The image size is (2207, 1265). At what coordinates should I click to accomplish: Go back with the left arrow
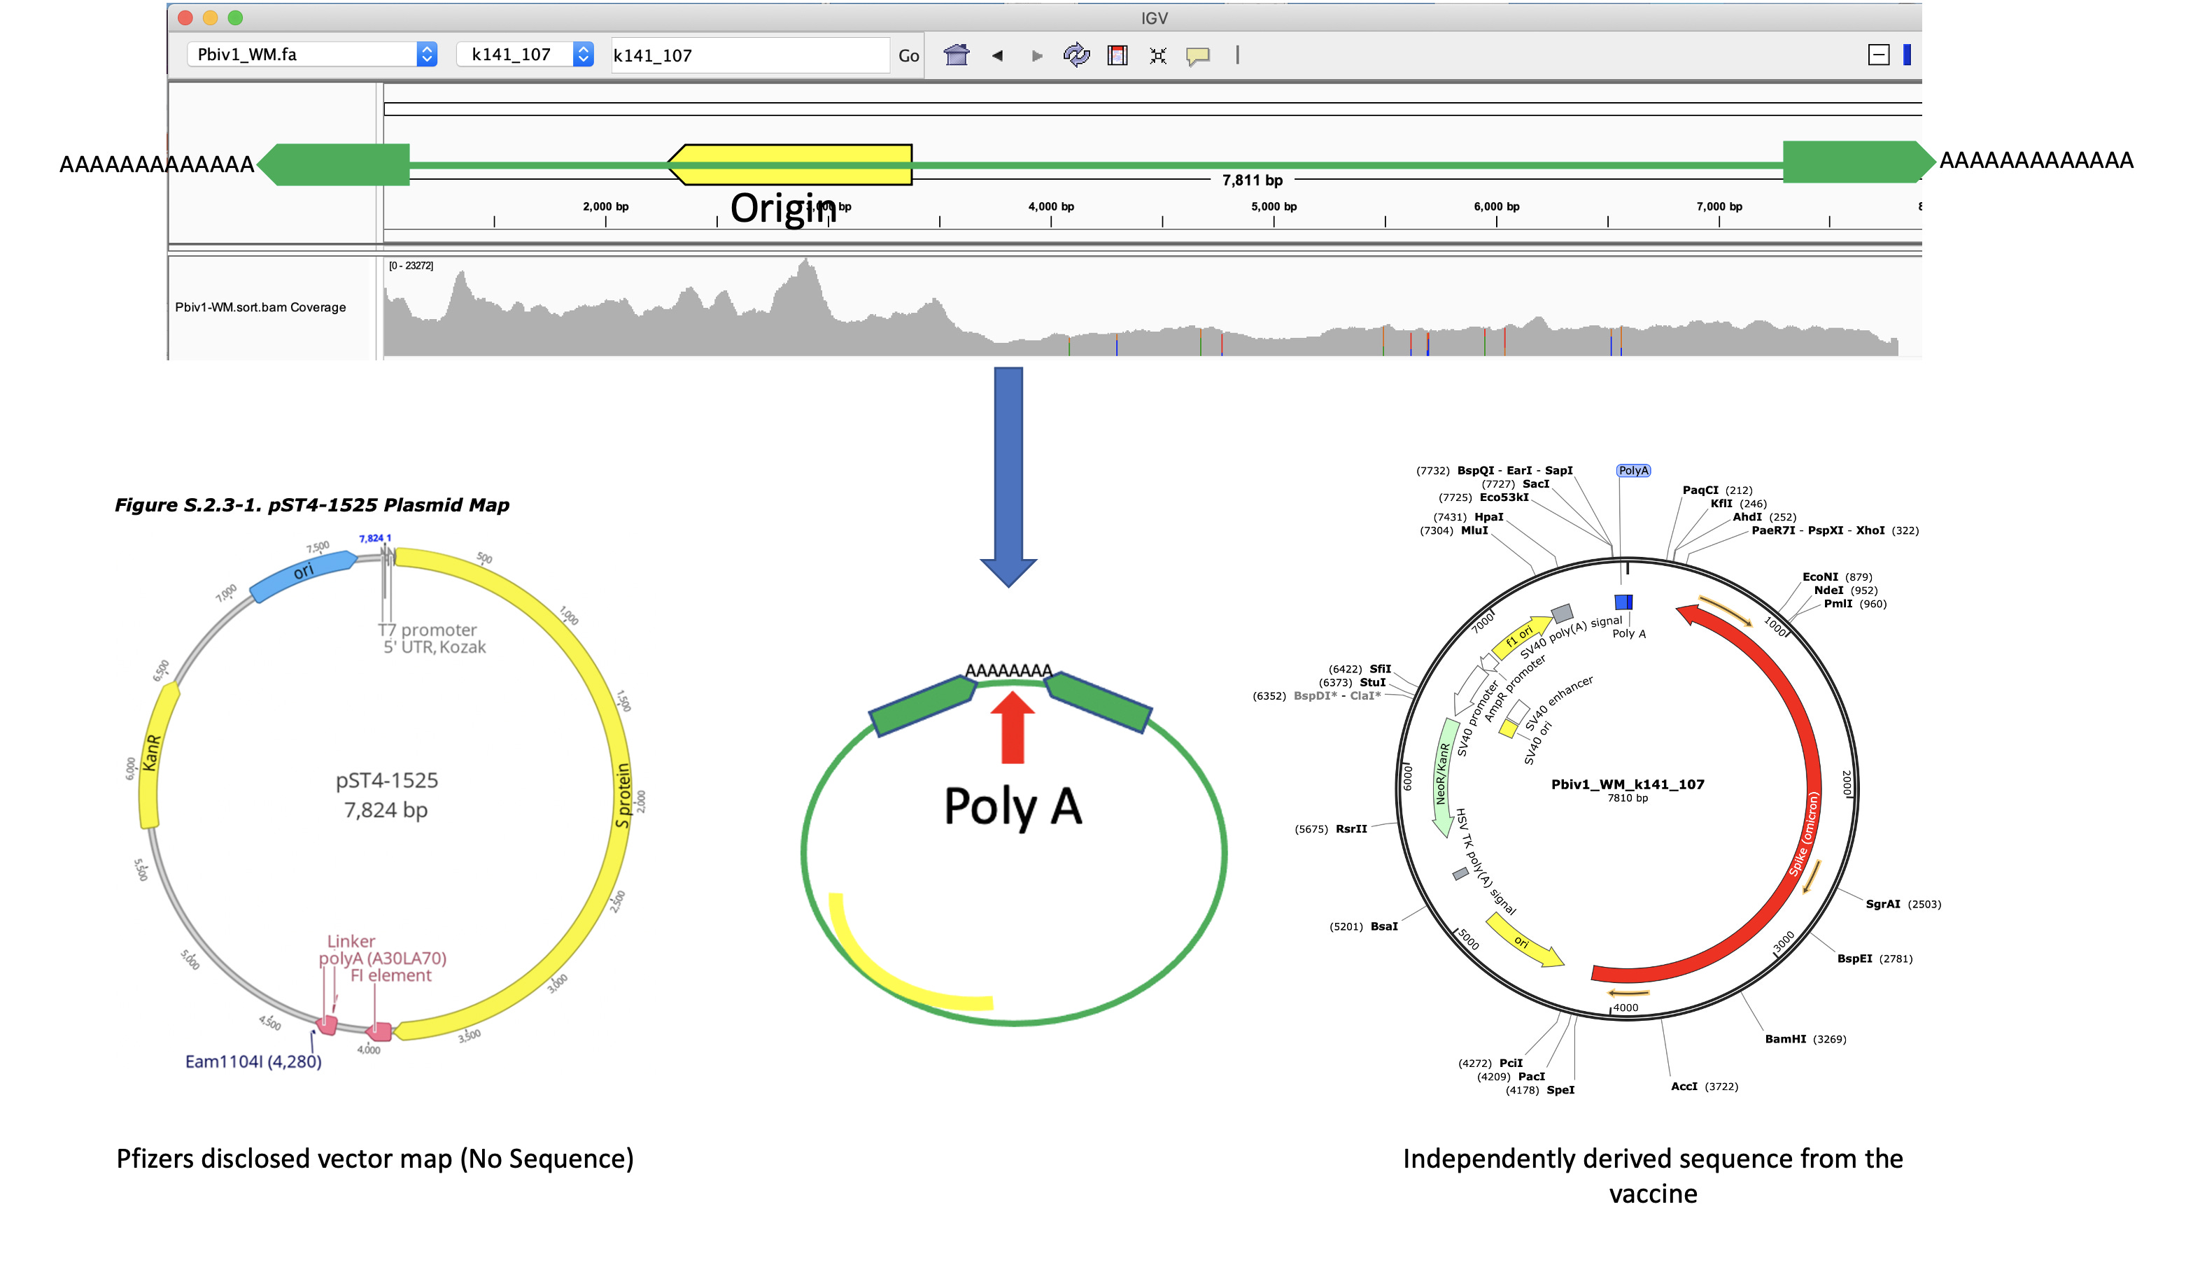996,55
